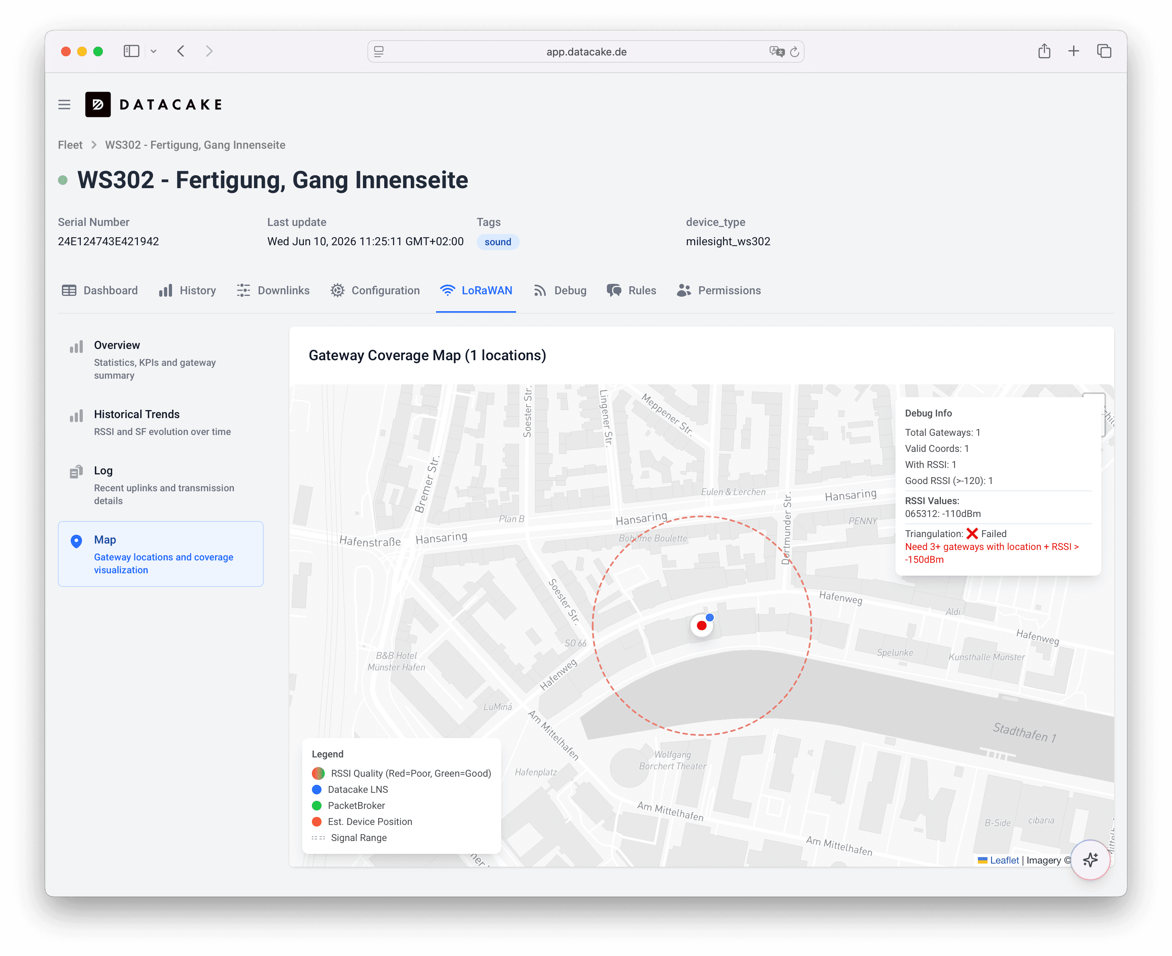Click the app.datacake.de address field
Screen dimensions: 1172x956
(x=586, y=51)
